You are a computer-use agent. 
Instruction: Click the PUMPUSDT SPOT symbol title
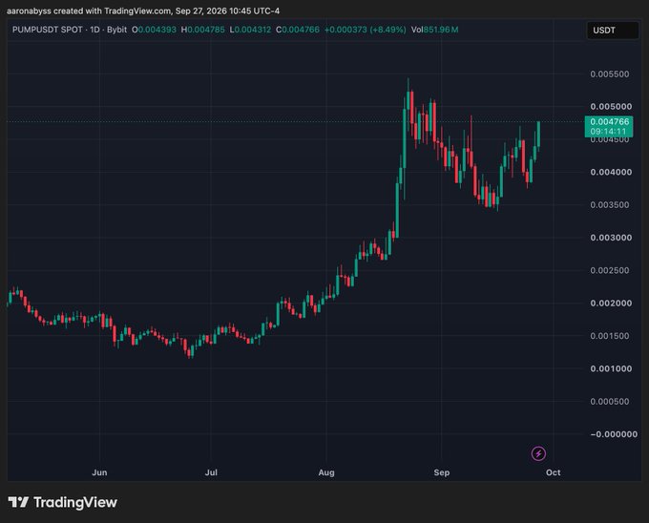(x=48, y=30)
